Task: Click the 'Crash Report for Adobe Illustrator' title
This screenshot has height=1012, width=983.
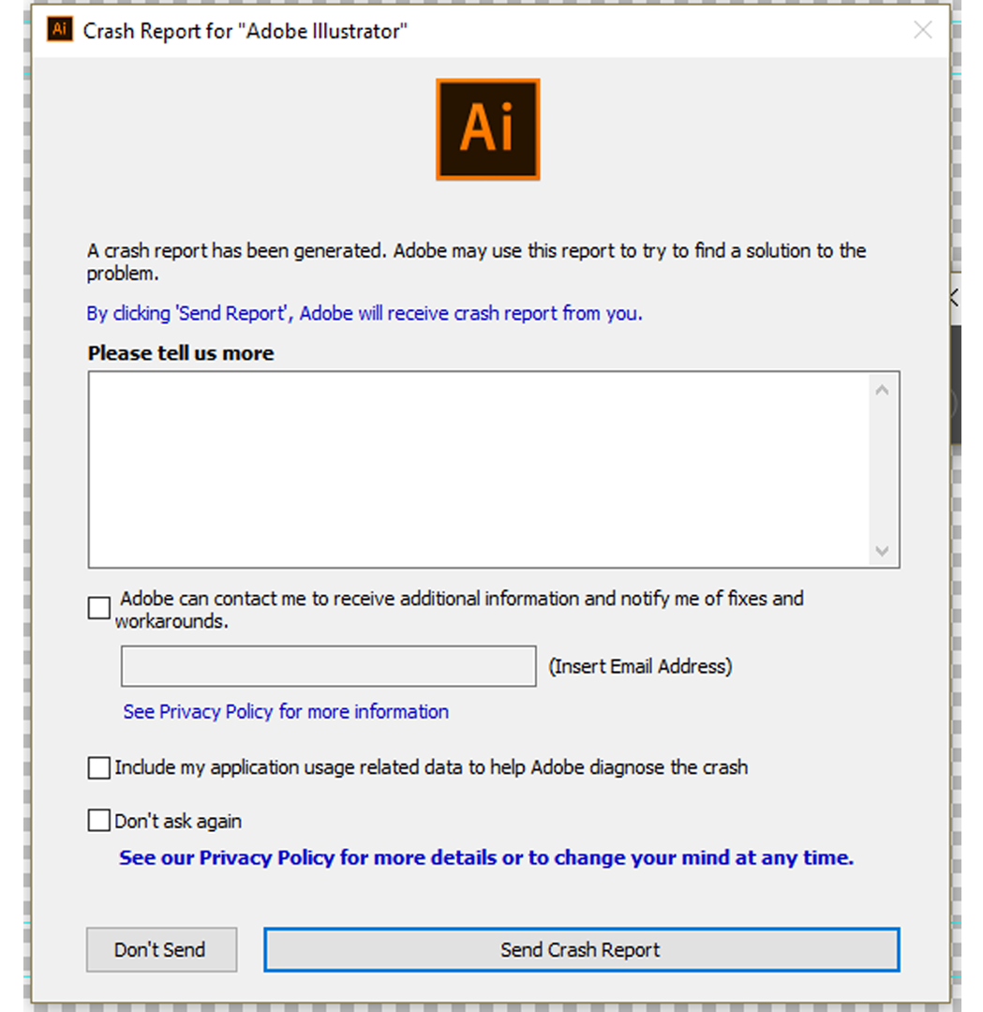Action: pos(246,31)
